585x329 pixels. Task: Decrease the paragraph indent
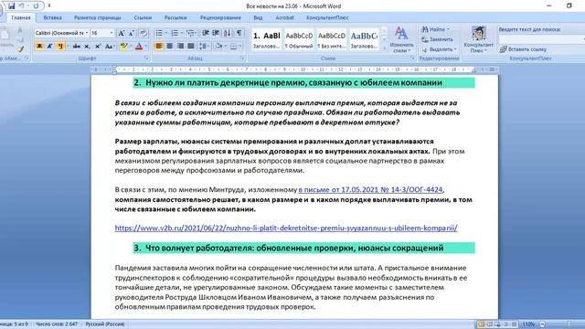click(205, 33)
